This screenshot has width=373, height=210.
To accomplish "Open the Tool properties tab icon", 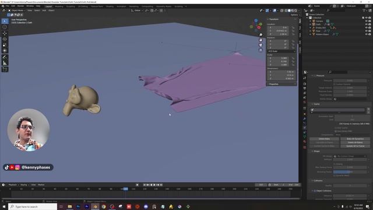I will coord(305,78).
